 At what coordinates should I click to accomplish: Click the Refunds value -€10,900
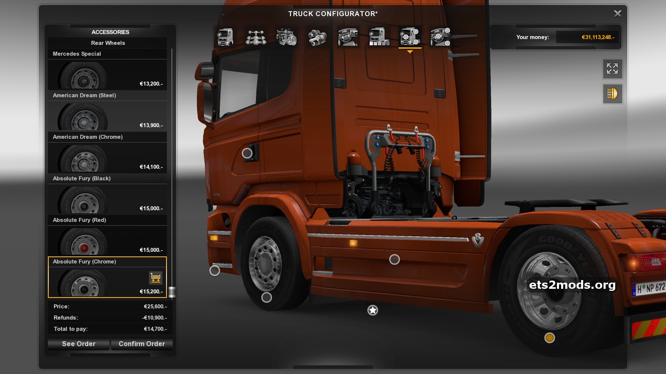[154, 317]
